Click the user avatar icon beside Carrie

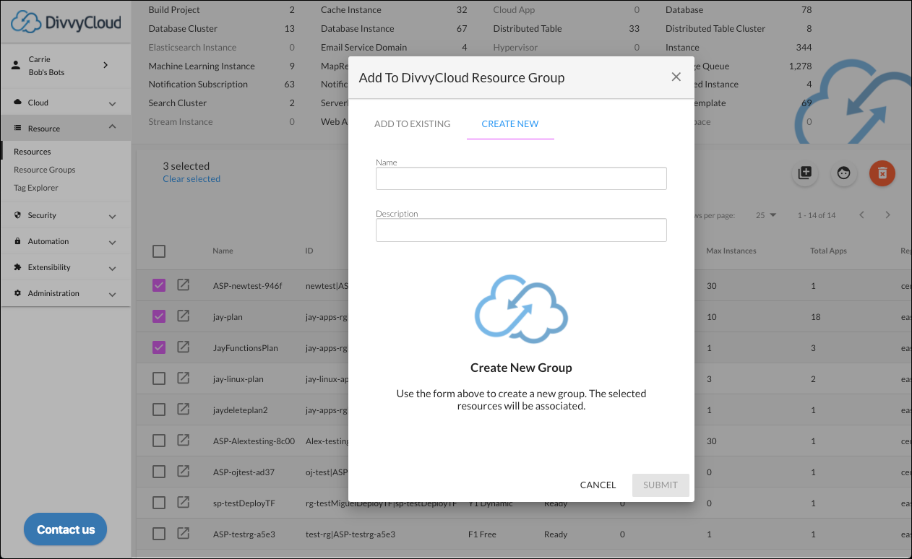pos(16,65)
